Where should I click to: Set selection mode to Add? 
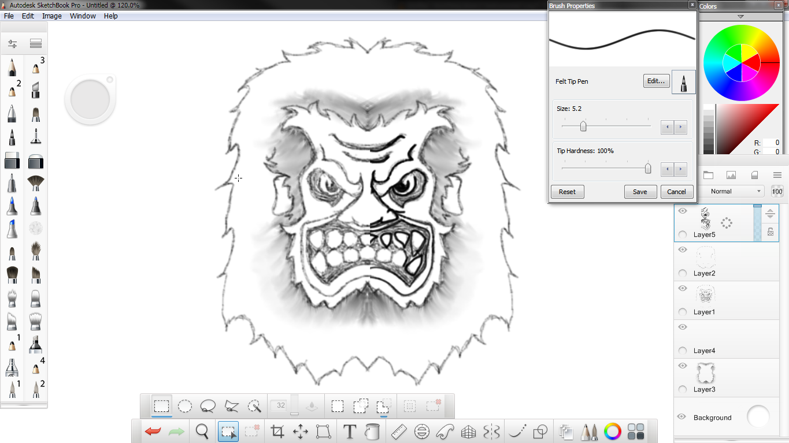tap(361, 406)
